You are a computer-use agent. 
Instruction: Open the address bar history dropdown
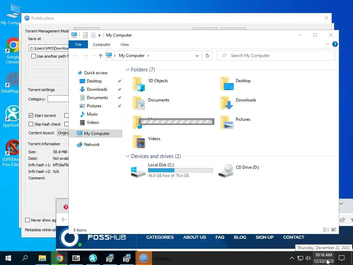click(x=197, y=56)
